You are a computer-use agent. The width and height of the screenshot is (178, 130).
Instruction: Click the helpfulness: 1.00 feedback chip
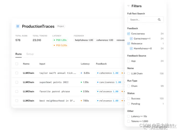click(84, 40)
